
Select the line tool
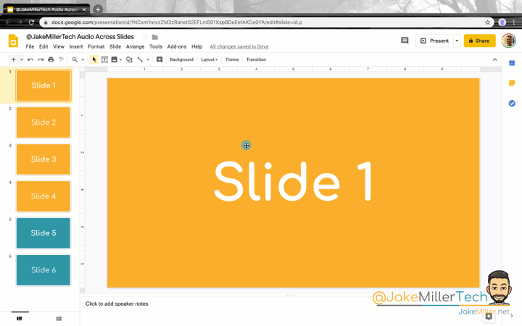pyautogui.click(x=140, y=59)
